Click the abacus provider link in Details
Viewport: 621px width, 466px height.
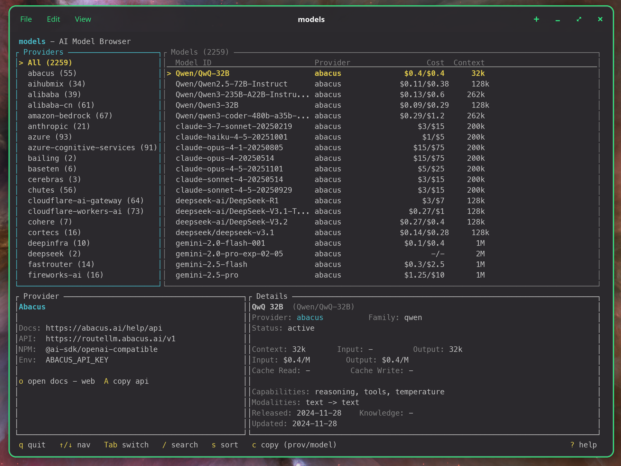tap(310, 317)
